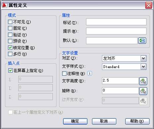Click the 标记 input field
This screenshot has width=154, height=129.
pyautogui.click(x=116, y=22)
